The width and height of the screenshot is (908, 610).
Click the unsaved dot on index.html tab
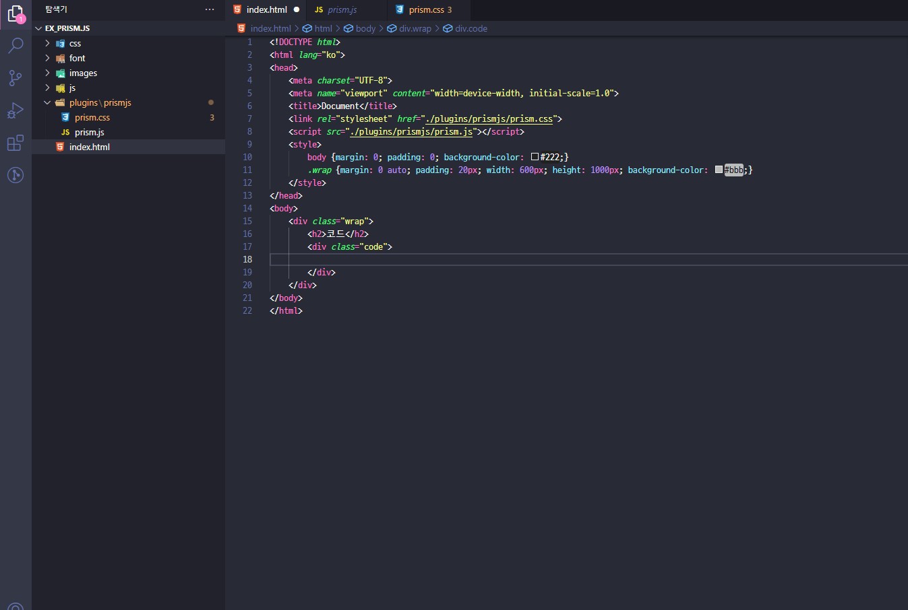[x=296, y=9]
